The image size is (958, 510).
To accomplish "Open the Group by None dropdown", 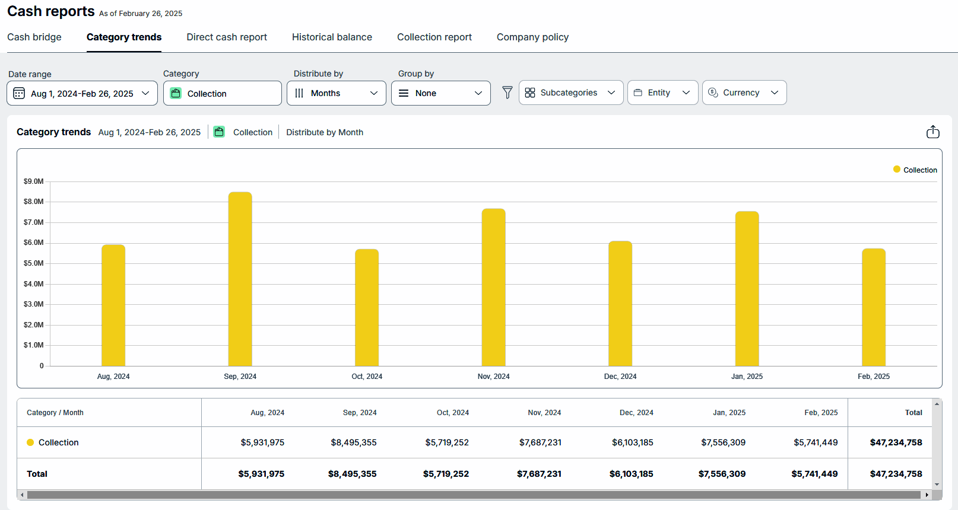I will click(440, 93).
